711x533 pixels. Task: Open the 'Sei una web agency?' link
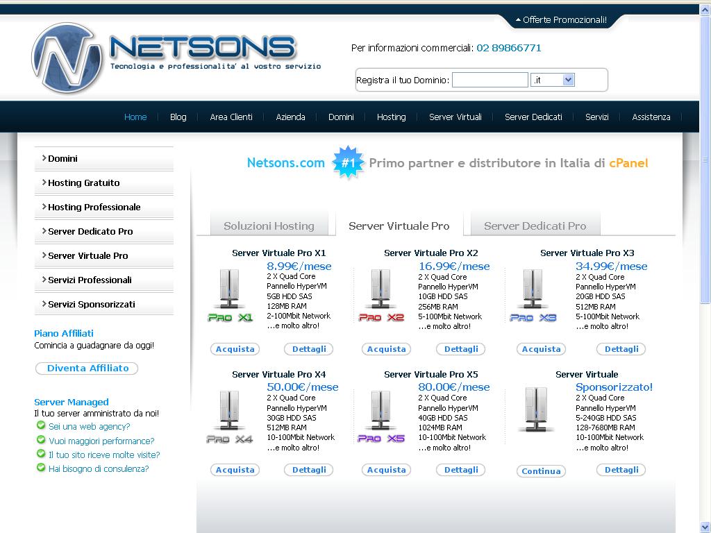point(90,427)
